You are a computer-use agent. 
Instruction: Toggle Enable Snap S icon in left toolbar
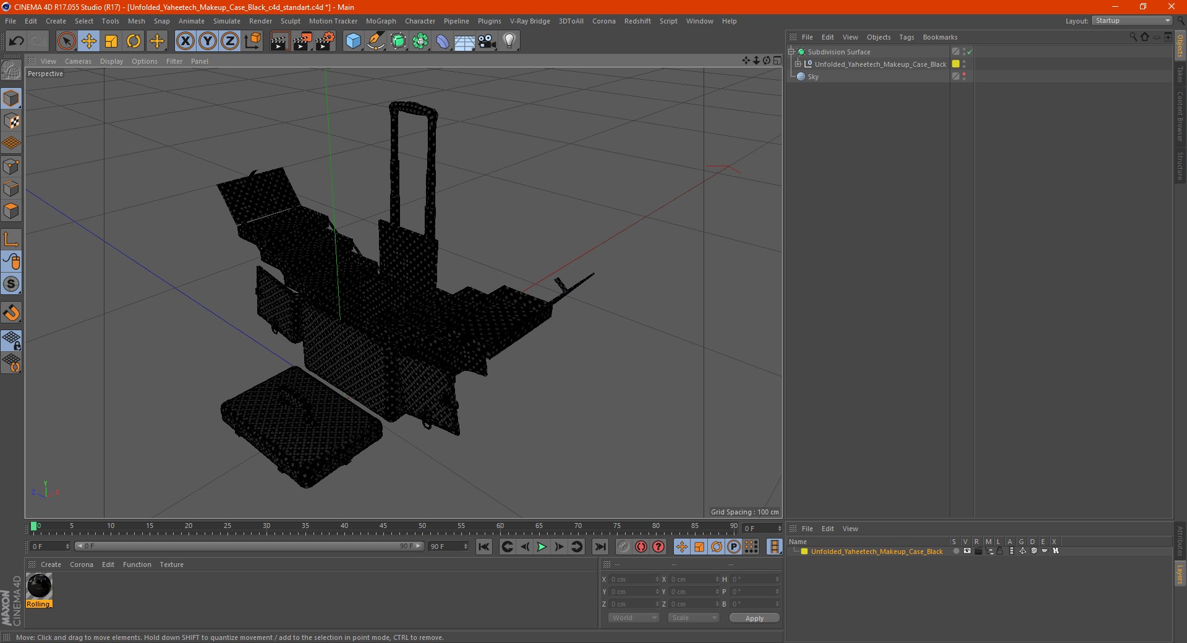pos(11,284)
